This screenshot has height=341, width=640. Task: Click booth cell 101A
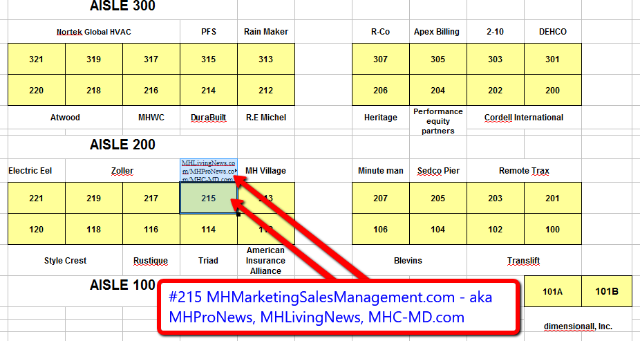tap(552, 292)
